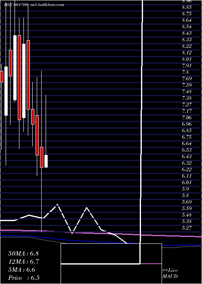The width and height of the screenshot is (202, 284).
Task: Select the 8.22 price axis label
Action: point(187,46)
